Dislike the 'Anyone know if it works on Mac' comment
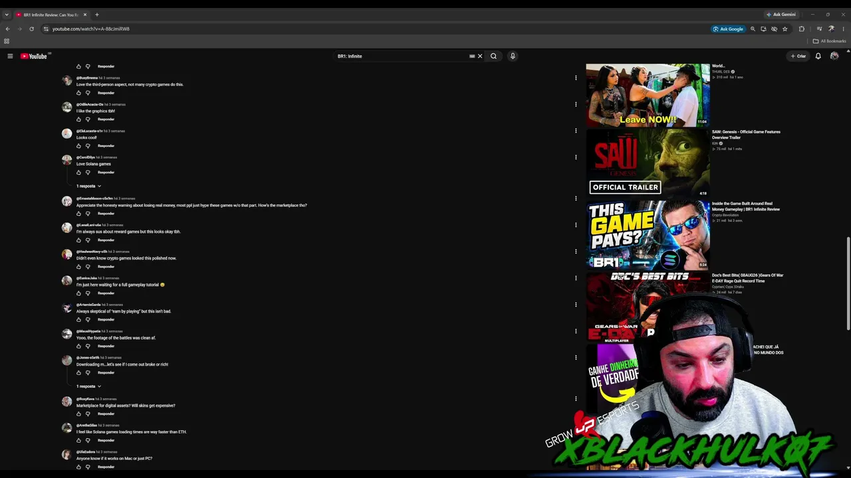 coord(88,467)
